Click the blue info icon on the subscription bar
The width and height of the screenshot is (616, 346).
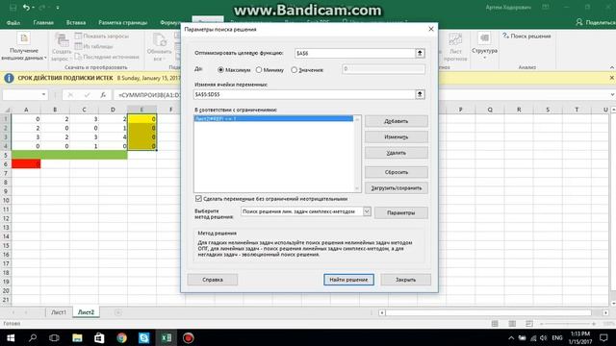coord(9,78)
